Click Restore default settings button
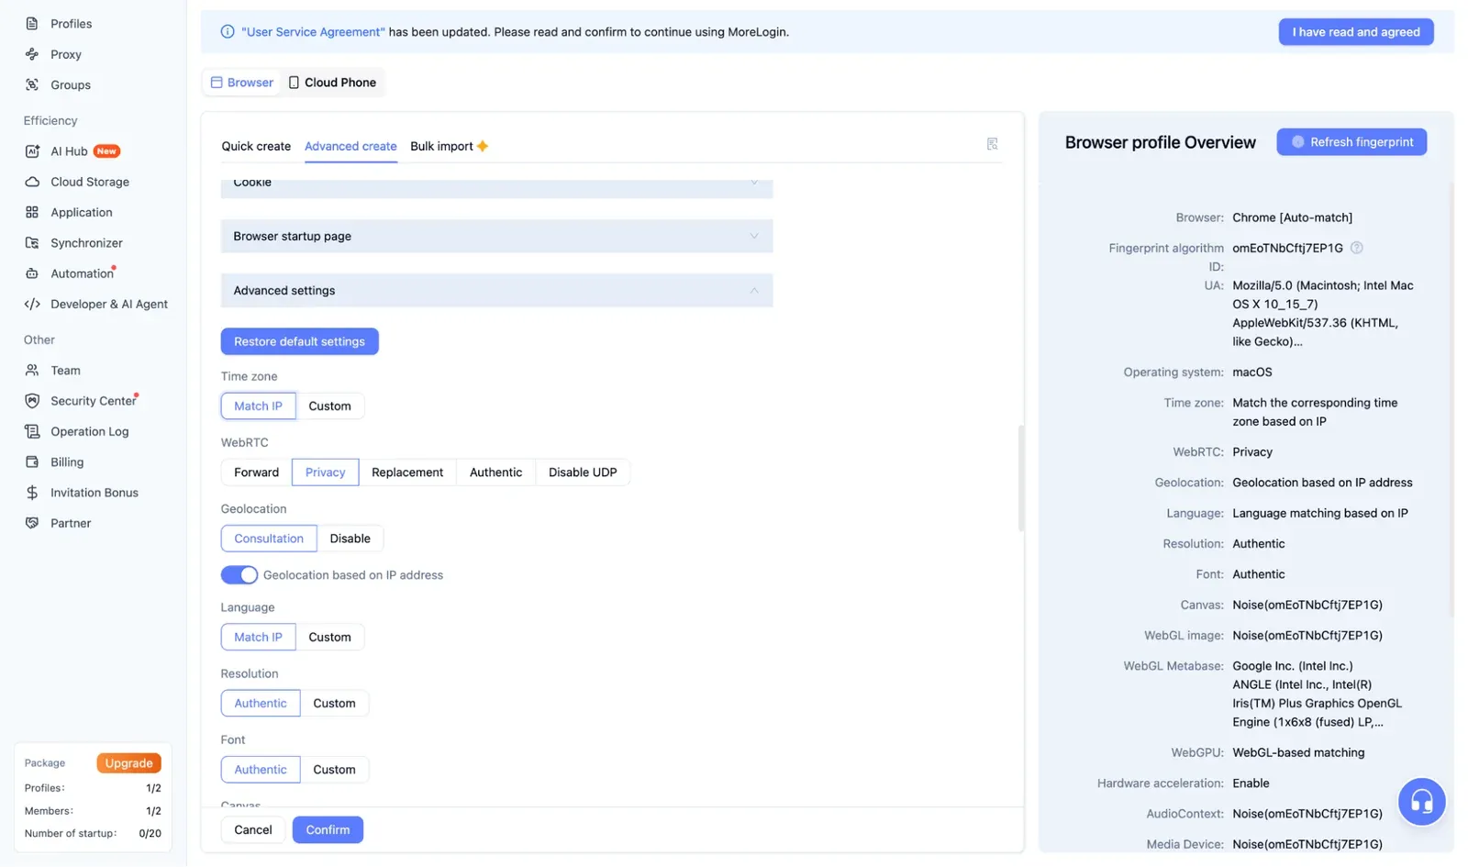Screen dimensions: 1468x867 (x=299, y=341)
